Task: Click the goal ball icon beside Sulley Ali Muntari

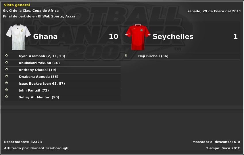Action: pos(6,97)
